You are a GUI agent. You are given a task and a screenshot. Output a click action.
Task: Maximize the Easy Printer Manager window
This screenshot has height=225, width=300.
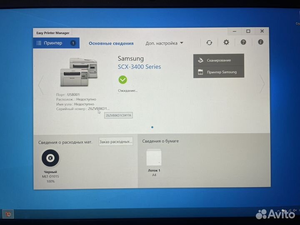248,31
